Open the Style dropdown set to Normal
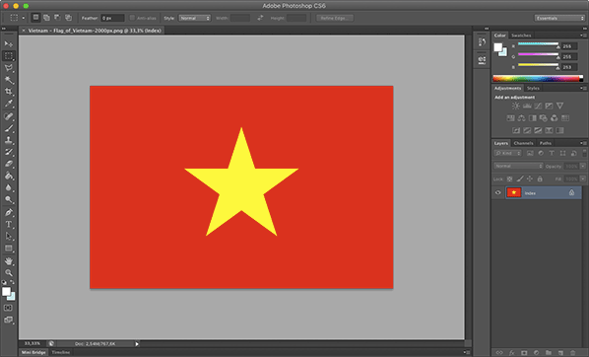 [x=194, y=18]
